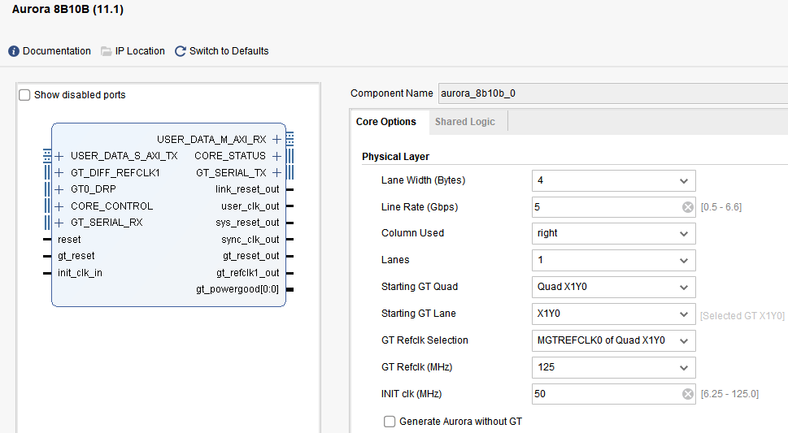
Task: Select the init_clk_in port label
Action: click(x=80, y=273)
